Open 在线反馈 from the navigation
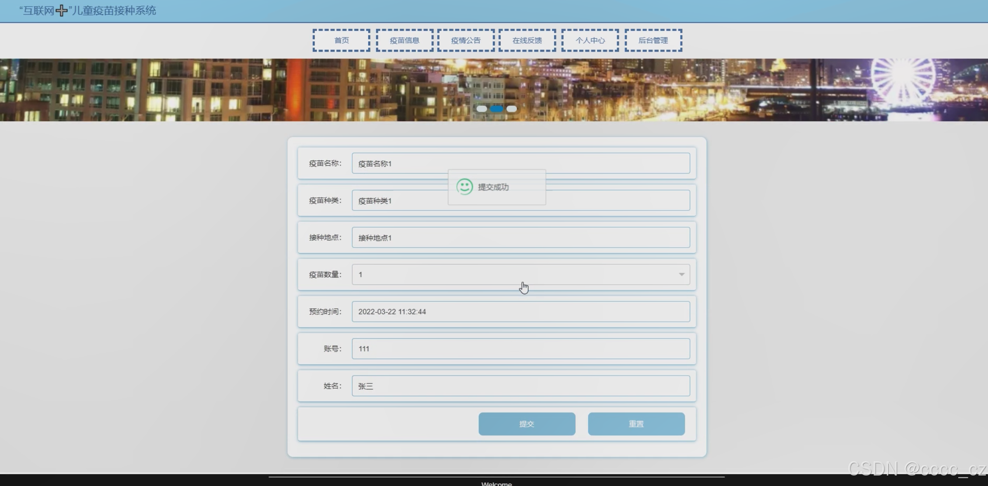Image resolution: width=988 pixels, height=486 pixels. pos(527,41)
